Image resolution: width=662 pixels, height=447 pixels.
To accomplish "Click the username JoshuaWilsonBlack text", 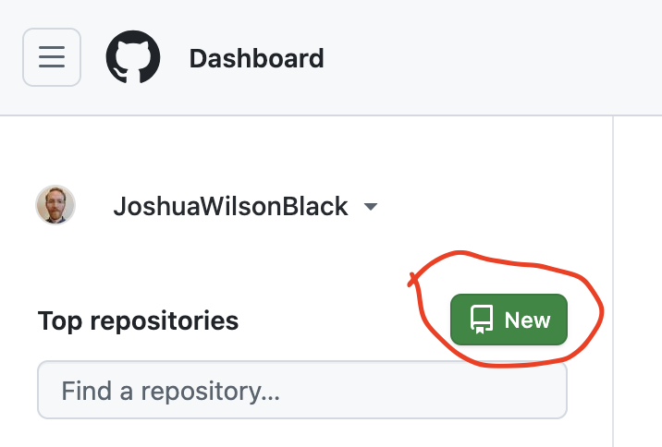I will point(230,206).
